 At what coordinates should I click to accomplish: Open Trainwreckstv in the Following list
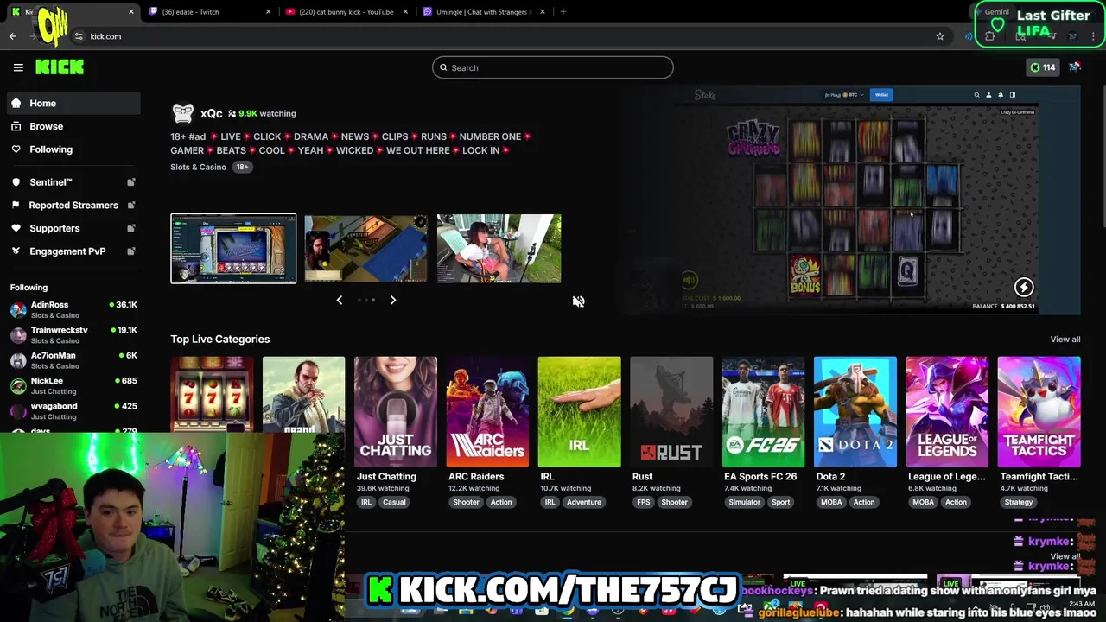coord(73,334)
